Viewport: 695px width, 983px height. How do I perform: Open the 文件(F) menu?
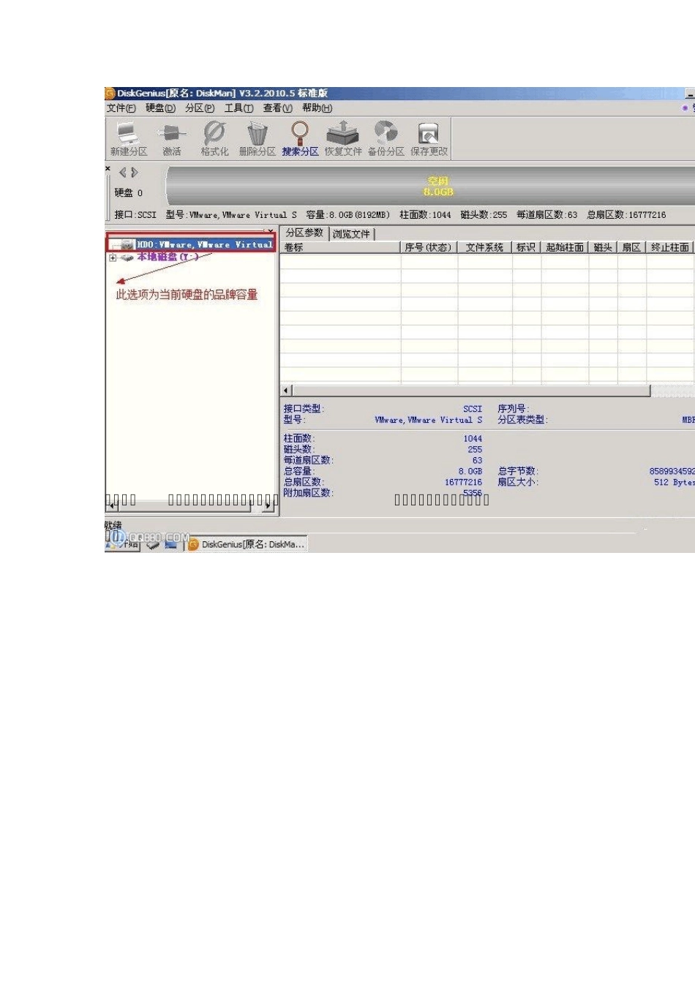(121, 108)
